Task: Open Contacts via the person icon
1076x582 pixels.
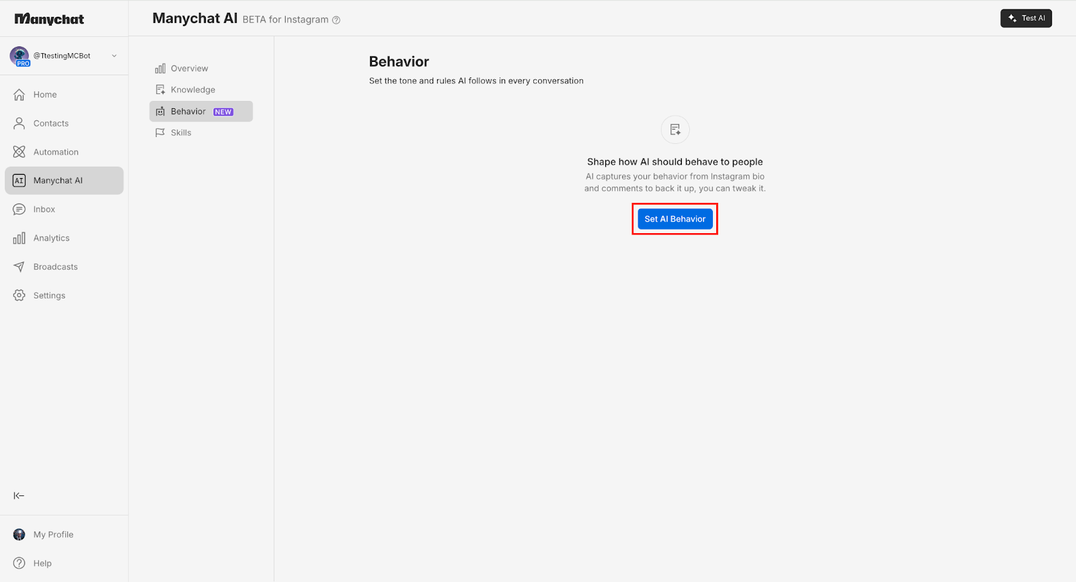Action: (x=20, y=124)
